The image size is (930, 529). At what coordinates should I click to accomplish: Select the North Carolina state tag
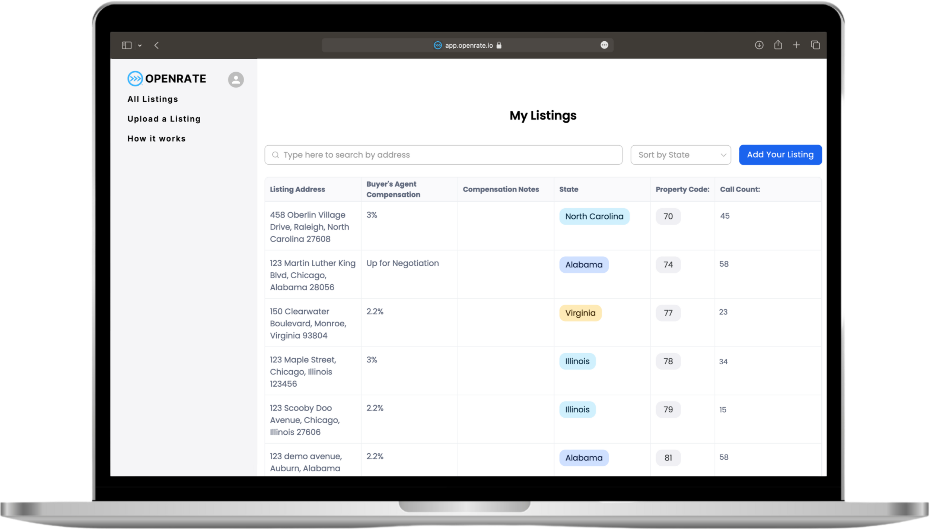594,216
